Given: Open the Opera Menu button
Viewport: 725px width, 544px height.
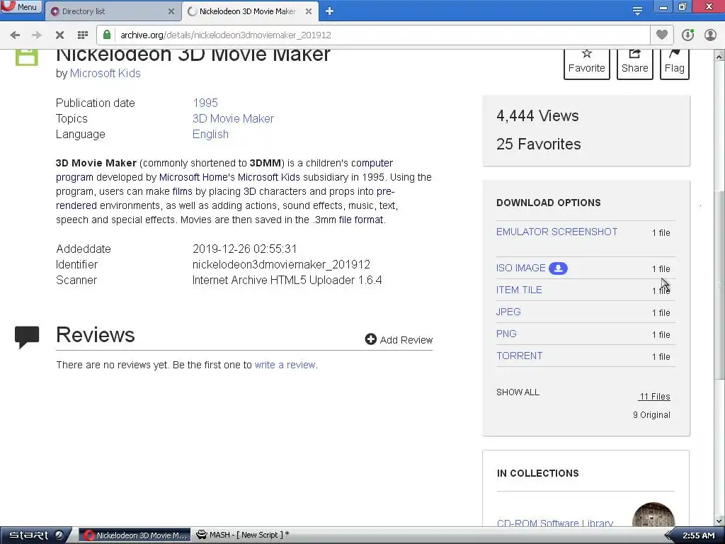Looking at the screenshot, I should tap(21, 6).
